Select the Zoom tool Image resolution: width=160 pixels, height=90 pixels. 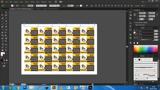(6, 50)
